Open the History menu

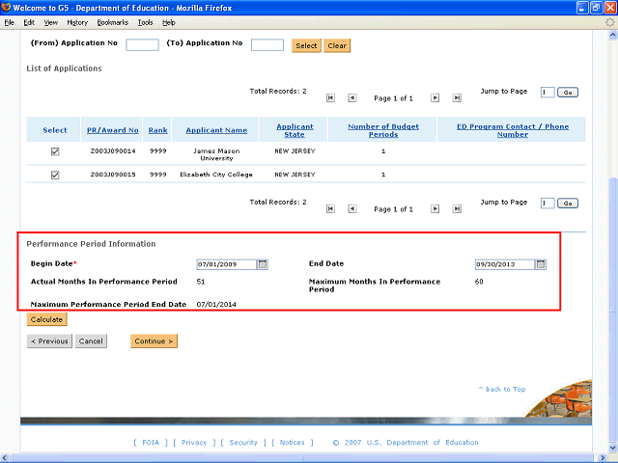pos(77,22)
